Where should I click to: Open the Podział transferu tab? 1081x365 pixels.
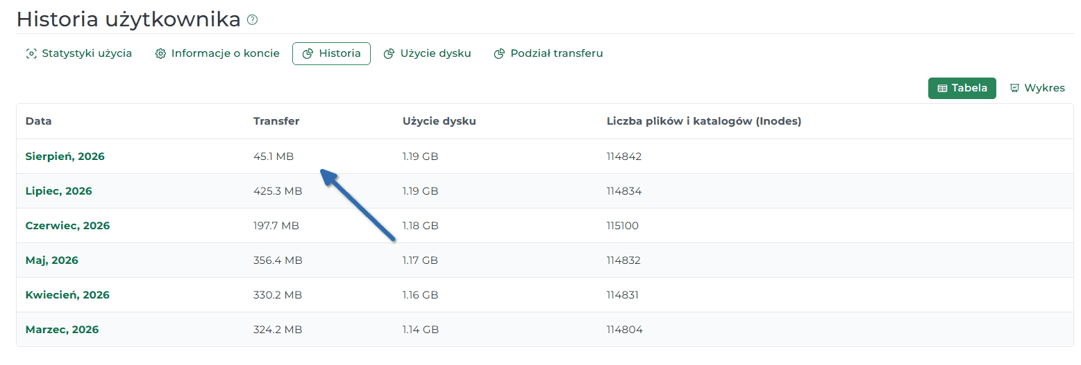(548, 53)
